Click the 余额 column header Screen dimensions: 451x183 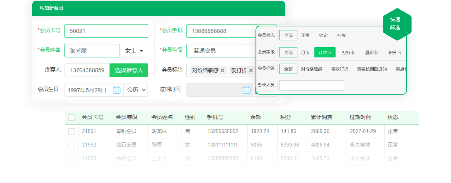(x=256, y=118)
